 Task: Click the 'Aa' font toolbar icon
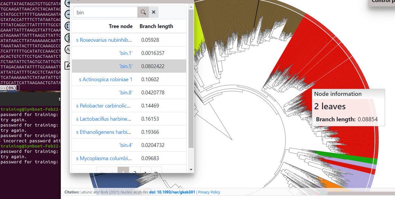tap(67, 49)
